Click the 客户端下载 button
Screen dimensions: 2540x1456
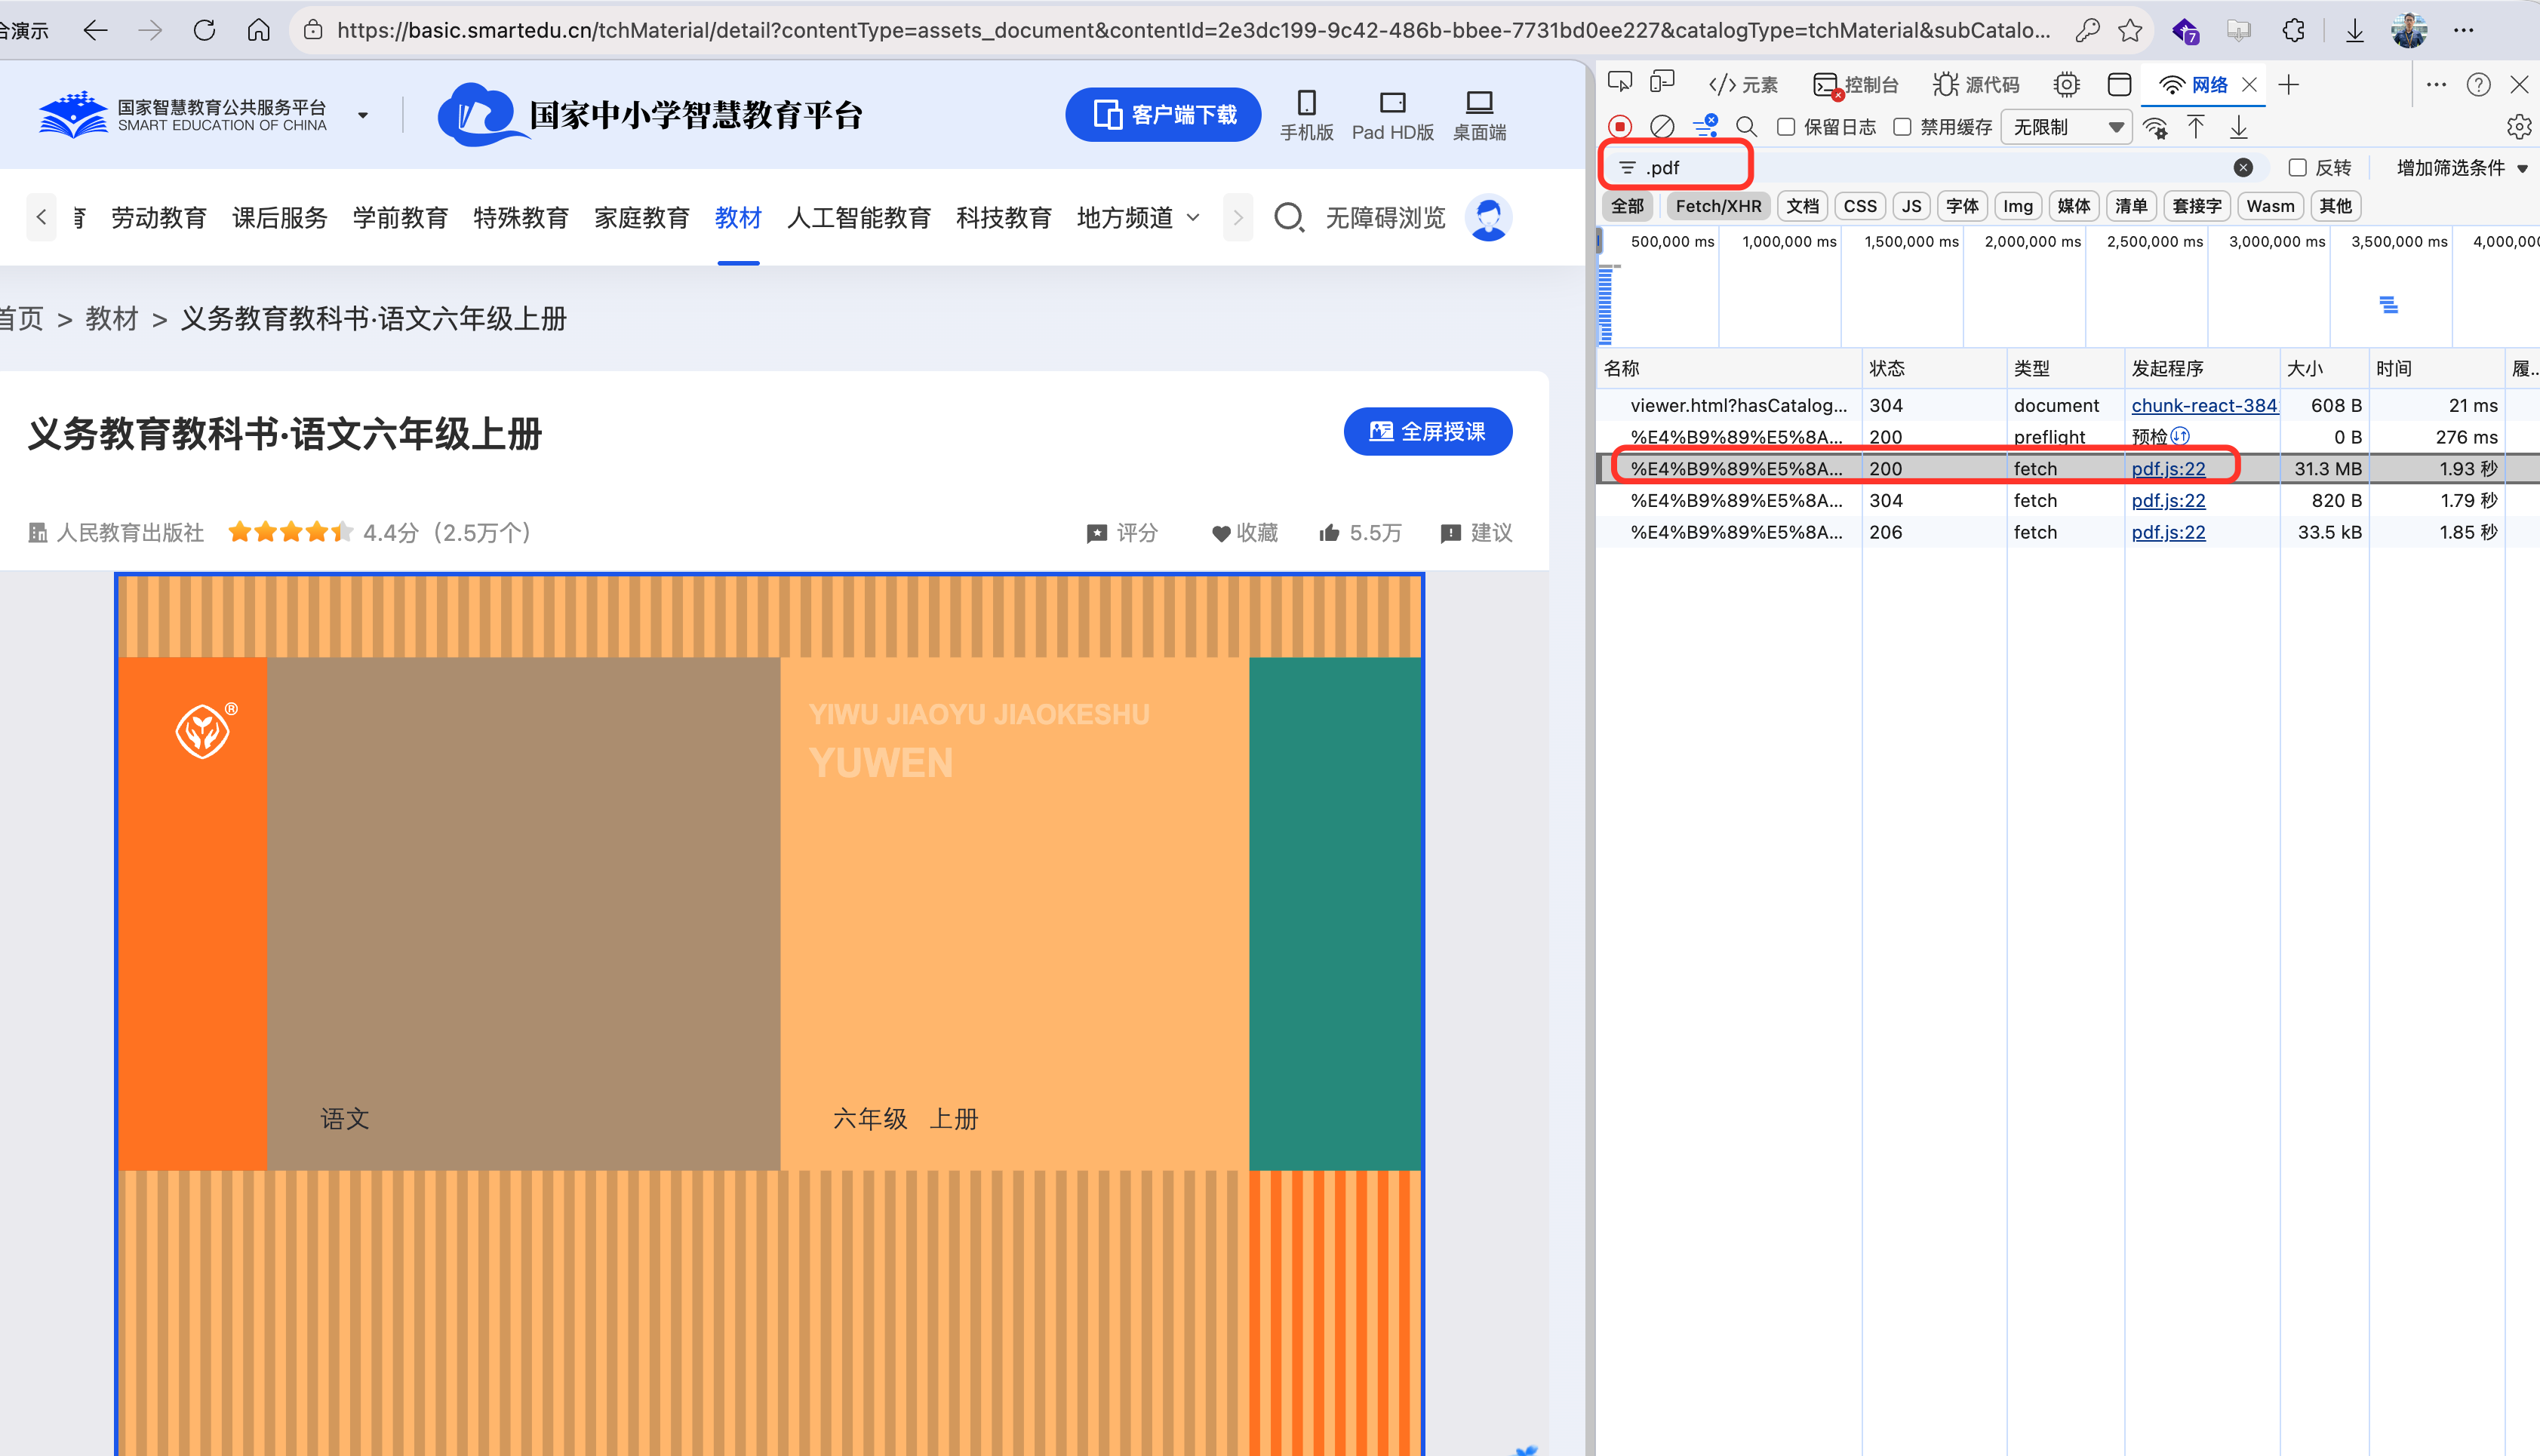click(x=1163, y=115)
